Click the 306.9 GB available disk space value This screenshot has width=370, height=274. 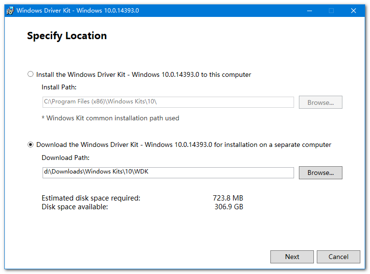[229, 207]
